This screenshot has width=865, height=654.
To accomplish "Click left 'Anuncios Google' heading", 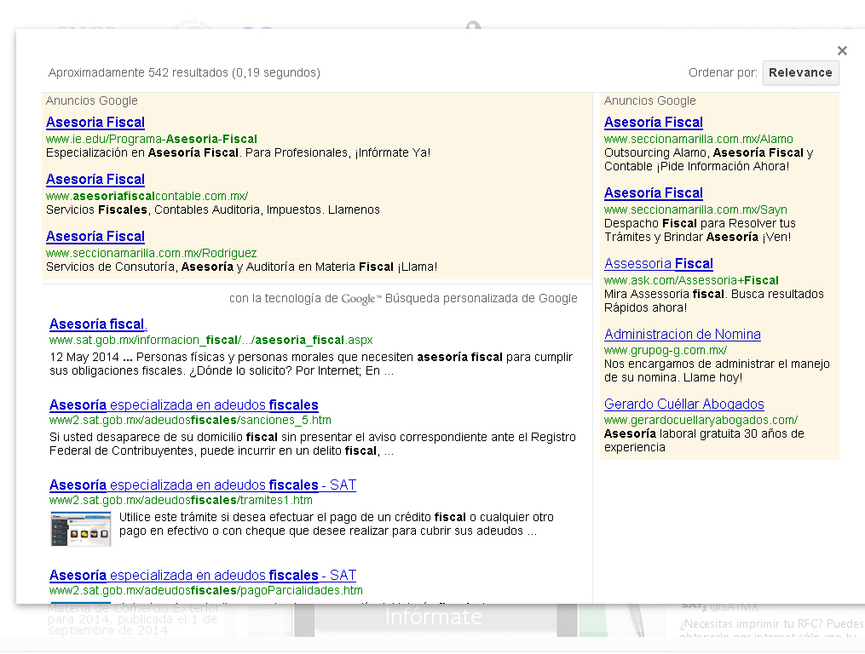I will [91, 101].
